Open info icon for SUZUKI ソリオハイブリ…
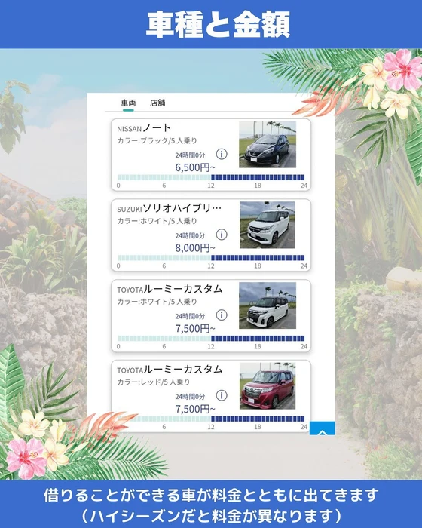This screenshot has width=422, height=528. pos(222,235)
